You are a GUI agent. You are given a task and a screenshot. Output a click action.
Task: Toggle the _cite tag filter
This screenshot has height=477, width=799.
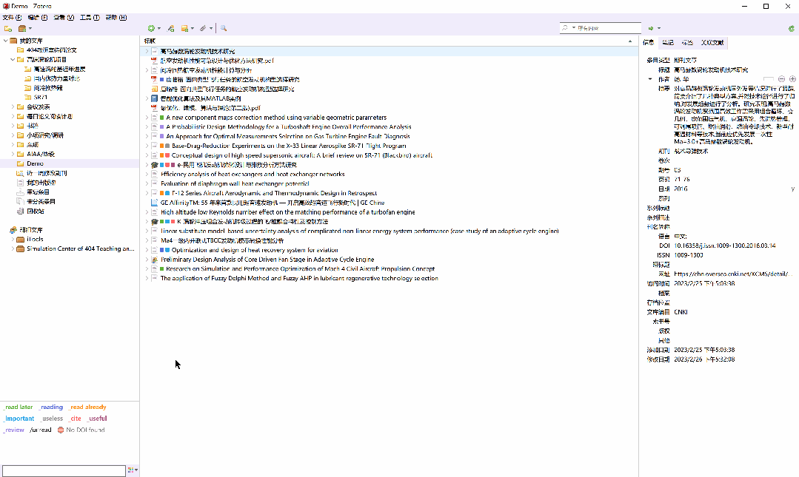75,419
